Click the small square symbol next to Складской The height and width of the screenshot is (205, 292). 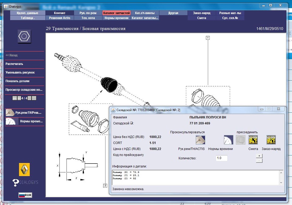tap(131, 123)
